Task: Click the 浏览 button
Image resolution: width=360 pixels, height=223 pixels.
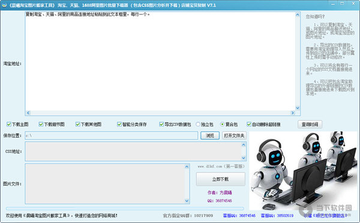Action: (x=210, y=136)
